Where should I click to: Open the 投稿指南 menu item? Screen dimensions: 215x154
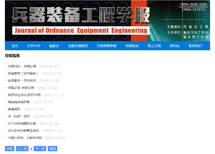pos(132,46)
